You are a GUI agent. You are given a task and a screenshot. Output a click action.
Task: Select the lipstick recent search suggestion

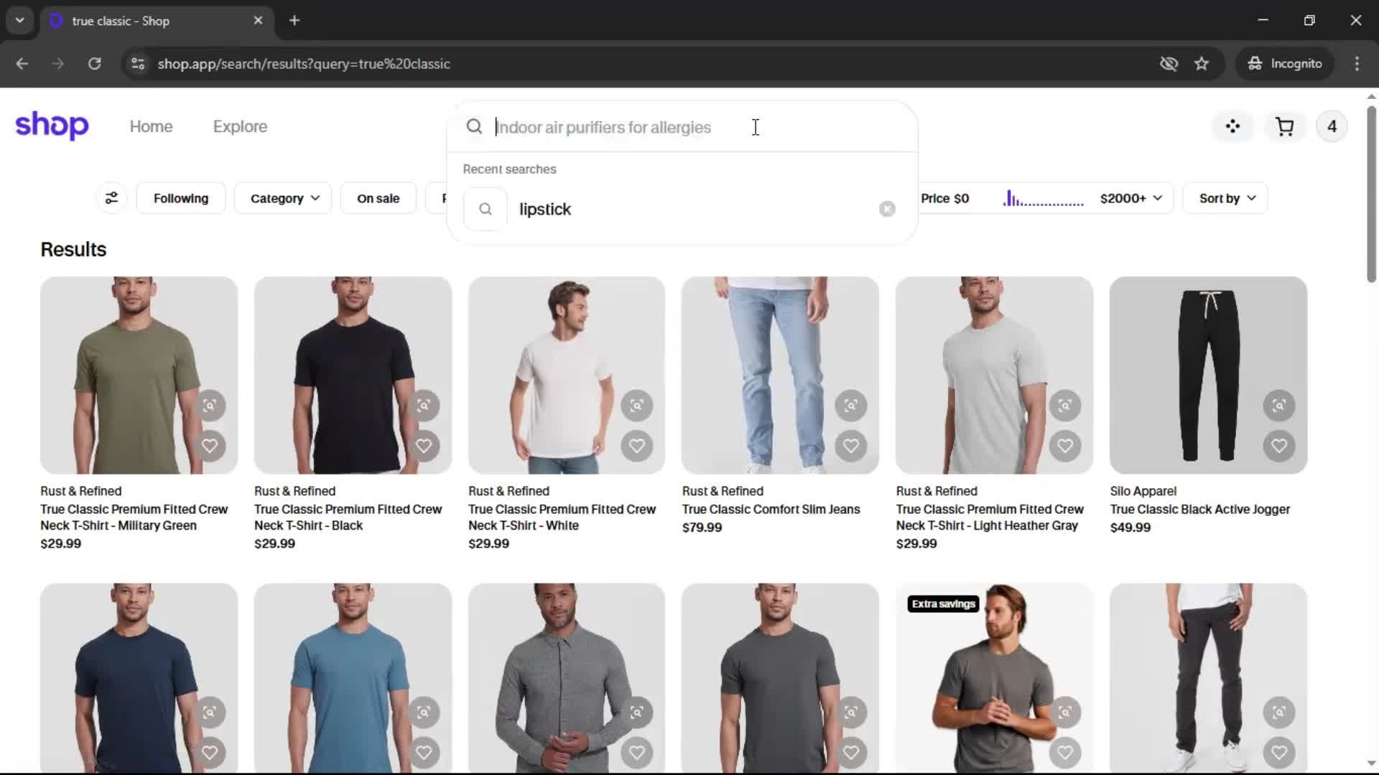(545, 209)
